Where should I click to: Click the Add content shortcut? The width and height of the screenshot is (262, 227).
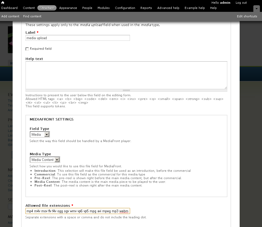[10, 16]
